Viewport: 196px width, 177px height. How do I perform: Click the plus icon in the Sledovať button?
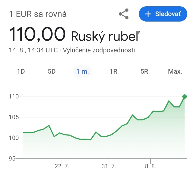148,14
